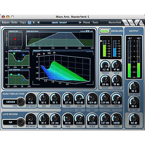Go to previous preset with left arrow
145x145 pixels.
[38, 23]
